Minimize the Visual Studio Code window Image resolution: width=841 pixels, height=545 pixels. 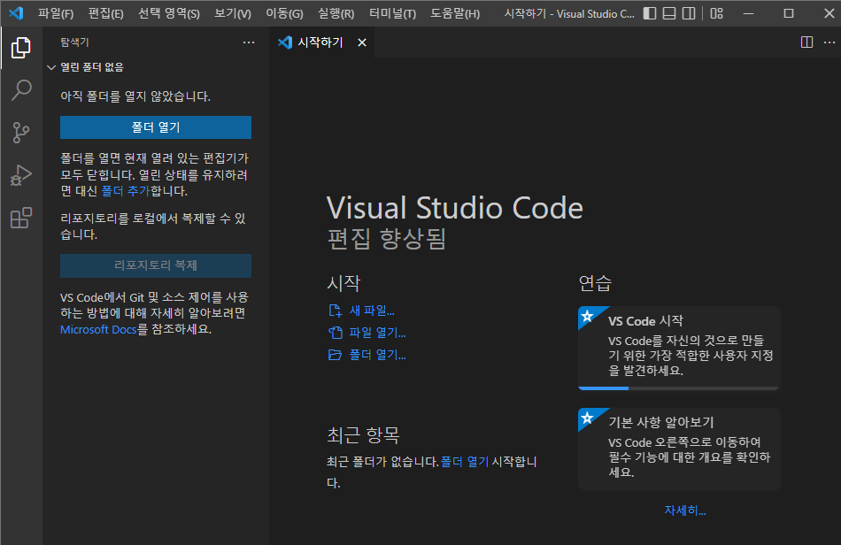[749, 13]
